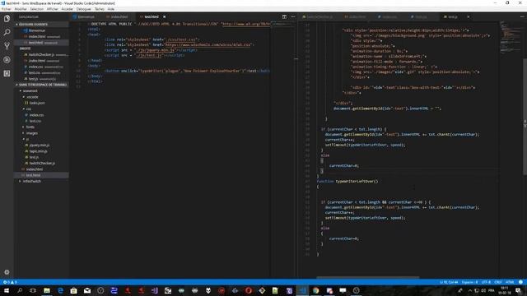The image size is (527, 296).
Task: Open the Modifier menu
Action: tap(21, 9)
